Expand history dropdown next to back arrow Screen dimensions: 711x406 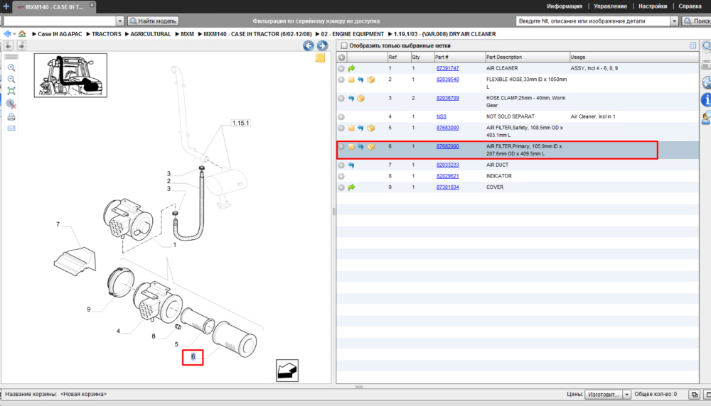pos(14,34)
